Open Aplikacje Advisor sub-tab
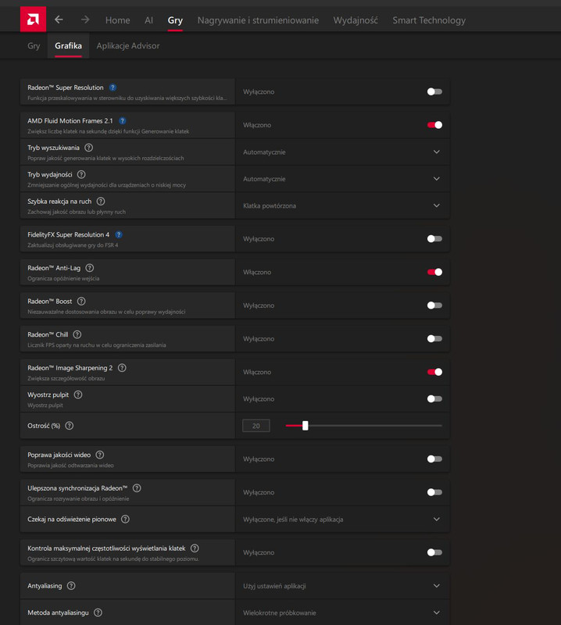 (x=128, y=46)
